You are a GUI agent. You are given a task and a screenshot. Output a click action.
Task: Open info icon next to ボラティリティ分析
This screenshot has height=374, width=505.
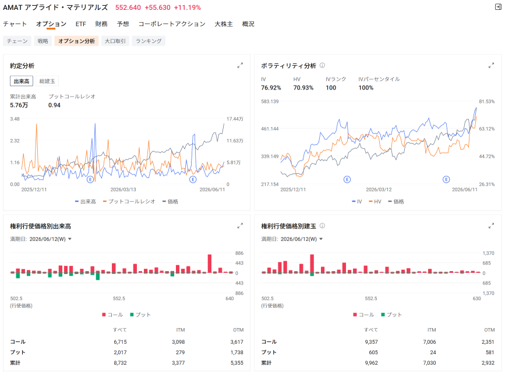point(322,65)
